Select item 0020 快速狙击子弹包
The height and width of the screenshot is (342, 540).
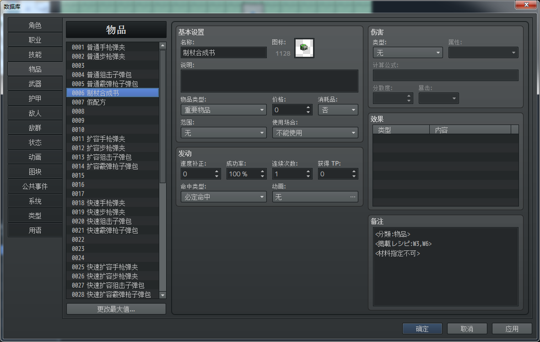pyautogui.click(x=113, y=221)
